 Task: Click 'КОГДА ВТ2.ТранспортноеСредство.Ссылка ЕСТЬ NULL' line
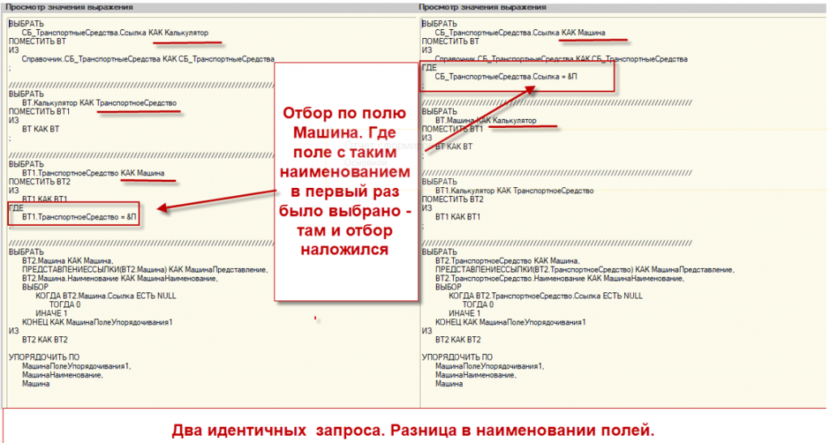[x=545, y=296]
